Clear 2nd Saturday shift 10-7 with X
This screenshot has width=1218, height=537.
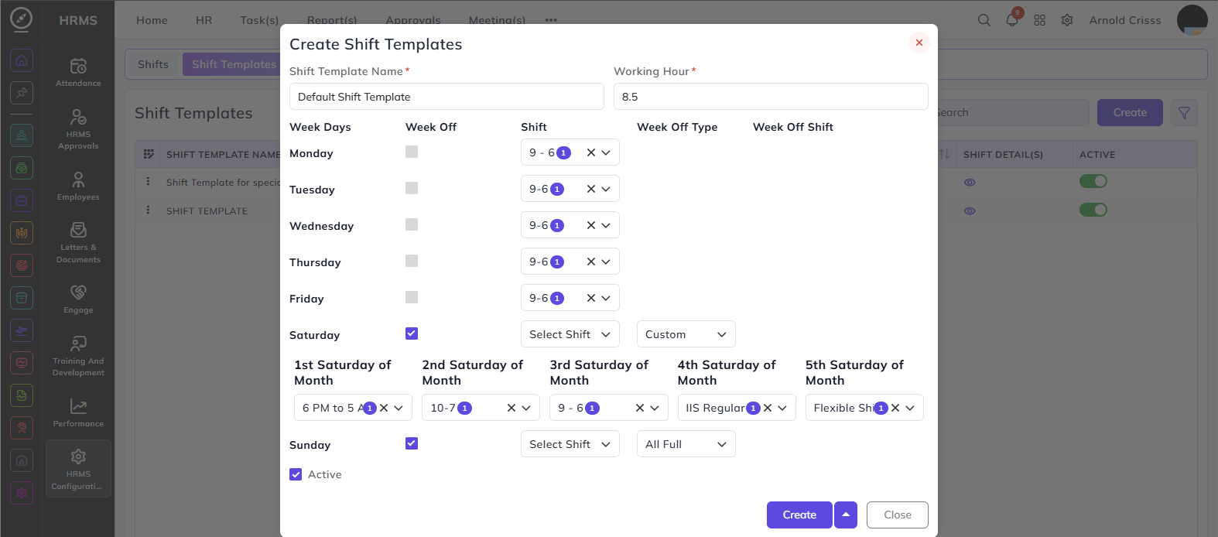click(511, 408)
